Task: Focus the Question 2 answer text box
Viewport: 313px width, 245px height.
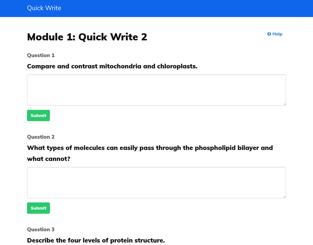Action: (x=156, y=182)
